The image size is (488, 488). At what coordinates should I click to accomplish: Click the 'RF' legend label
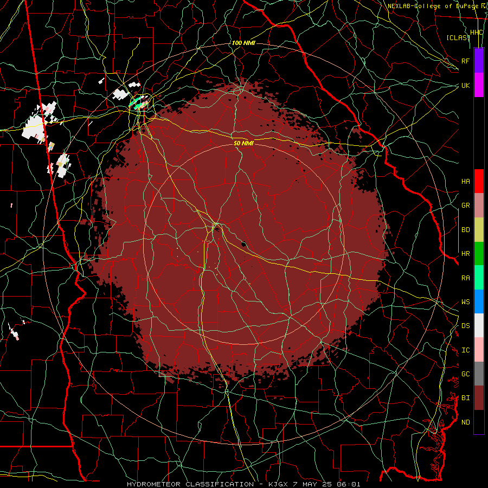tap(465, 61)
